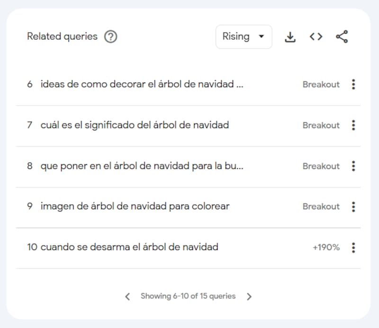Click the Showing 6-10 of 15 text
Viewport: 379px width, 328px height.
pyautogui.click(x=188, y=296)
